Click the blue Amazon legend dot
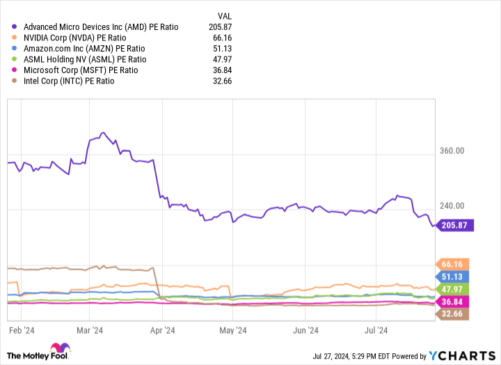 [x=14, y=48]
